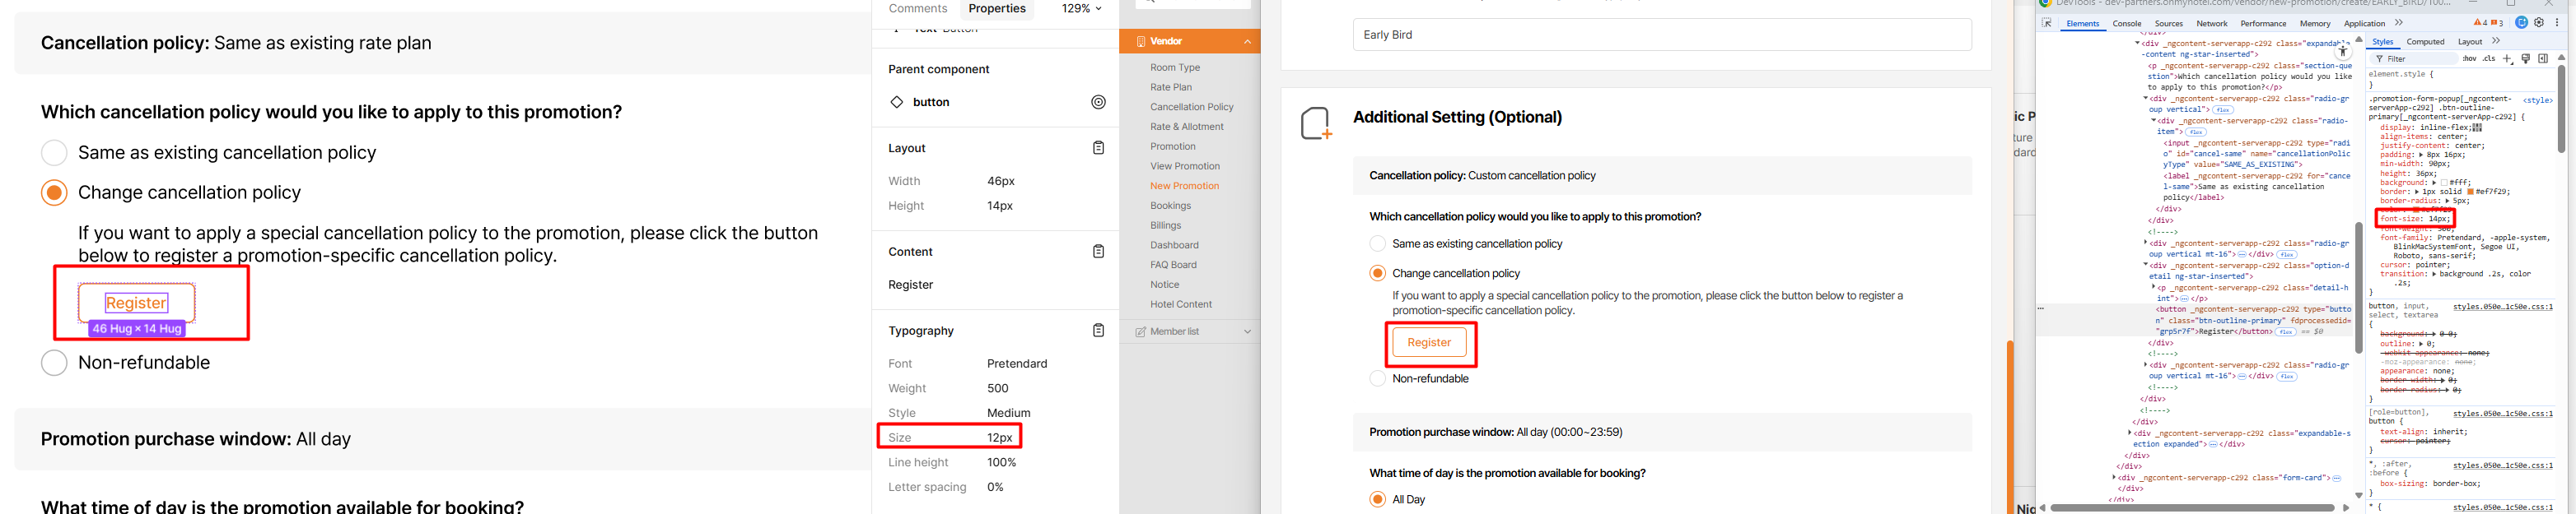Screen dimensions: 2576x514
Task: Click the orange-outlined Register button in web page
Action: [x=1428, y=342]
